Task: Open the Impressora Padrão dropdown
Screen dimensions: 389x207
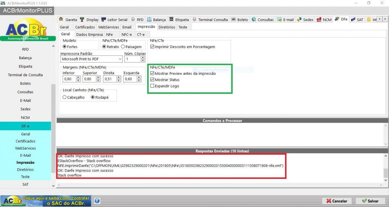Action: click(92, 59)
